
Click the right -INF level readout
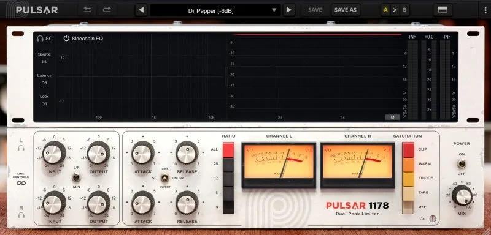click(446, 37)
